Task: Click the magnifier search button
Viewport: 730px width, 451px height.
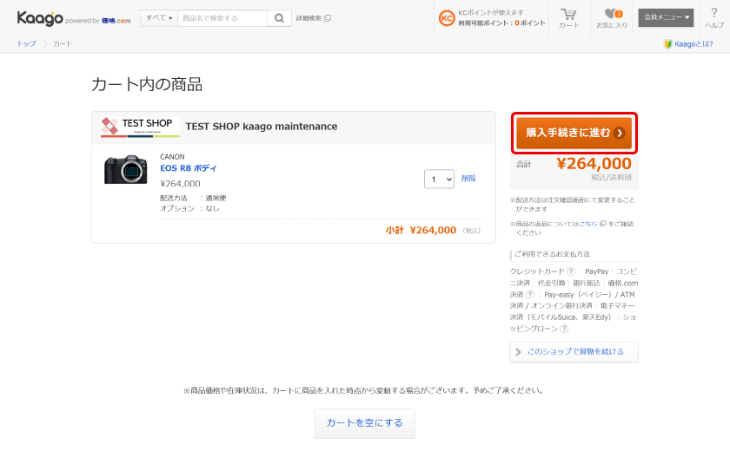Action: (279, 18)
